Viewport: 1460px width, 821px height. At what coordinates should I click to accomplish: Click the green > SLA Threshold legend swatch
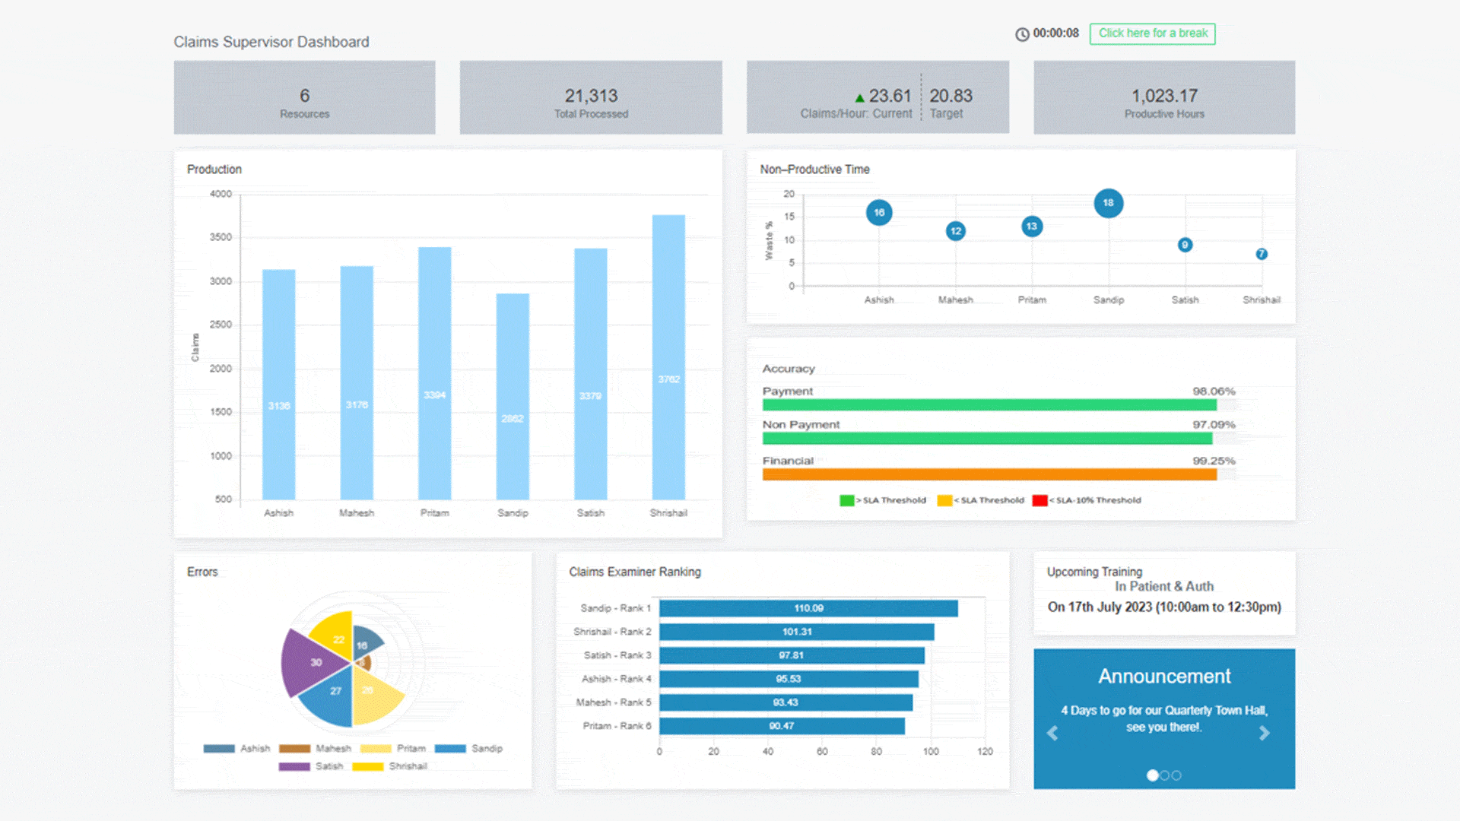click(846, 500)
